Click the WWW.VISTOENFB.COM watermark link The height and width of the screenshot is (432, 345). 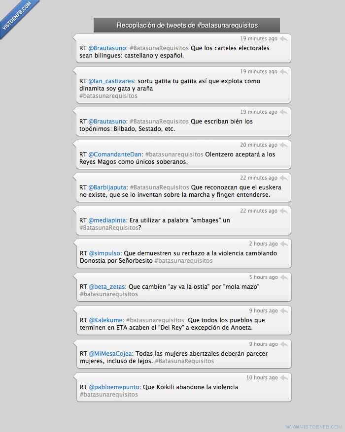point(314,427)
